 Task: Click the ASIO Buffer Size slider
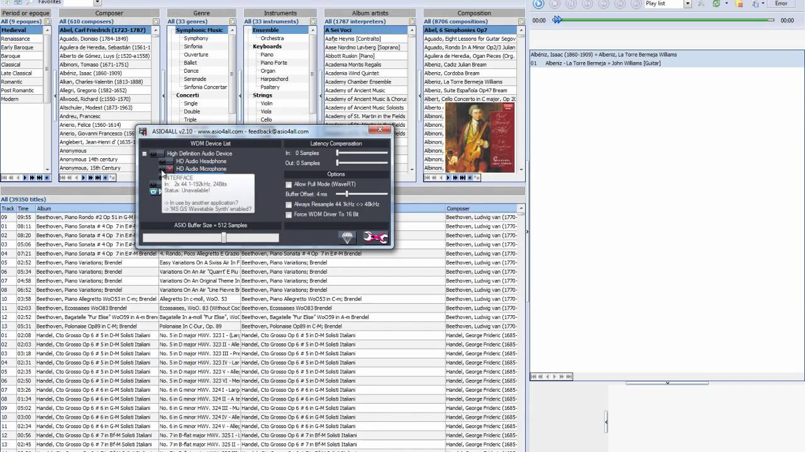(210, 238)
